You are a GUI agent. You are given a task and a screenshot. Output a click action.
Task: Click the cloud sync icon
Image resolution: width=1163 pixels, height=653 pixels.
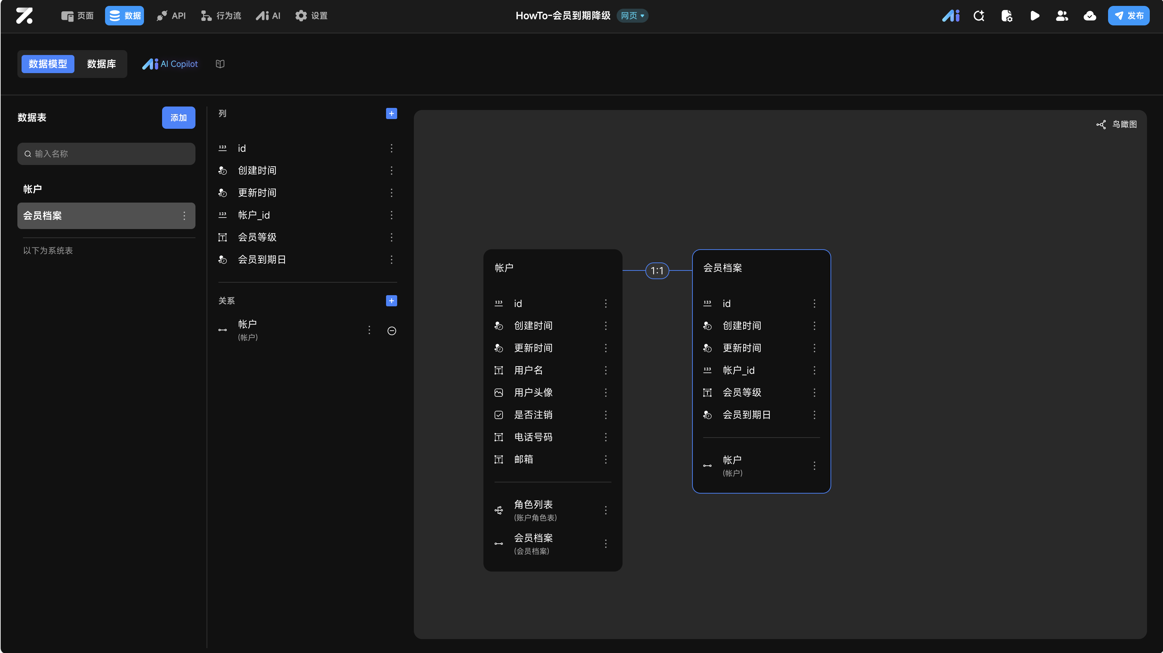1089,16
